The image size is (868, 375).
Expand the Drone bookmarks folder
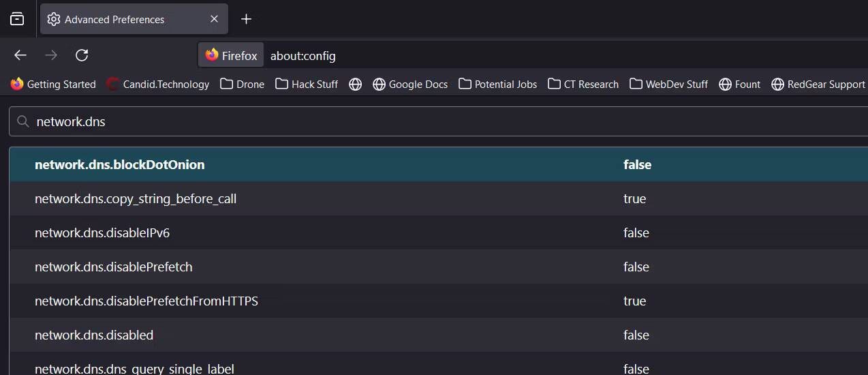tap(242, 84)
